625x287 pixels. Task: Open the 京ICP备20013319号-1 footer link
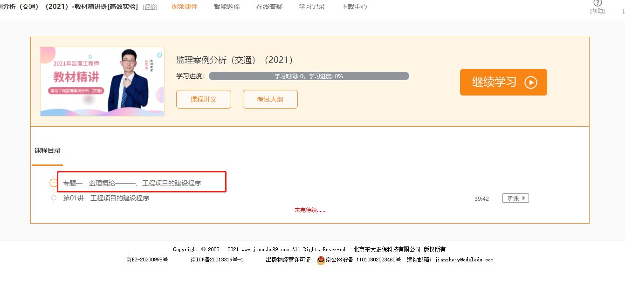tap(217, 260)
